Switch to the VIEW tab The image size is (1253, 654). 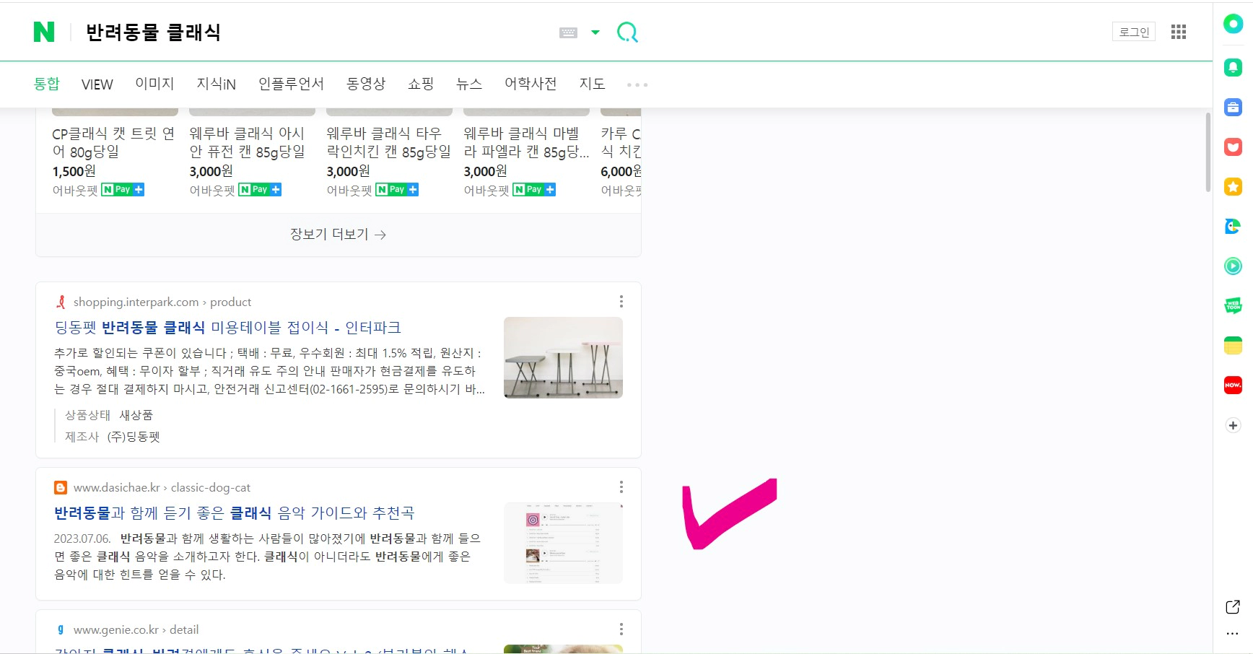(x=97, y=84)
